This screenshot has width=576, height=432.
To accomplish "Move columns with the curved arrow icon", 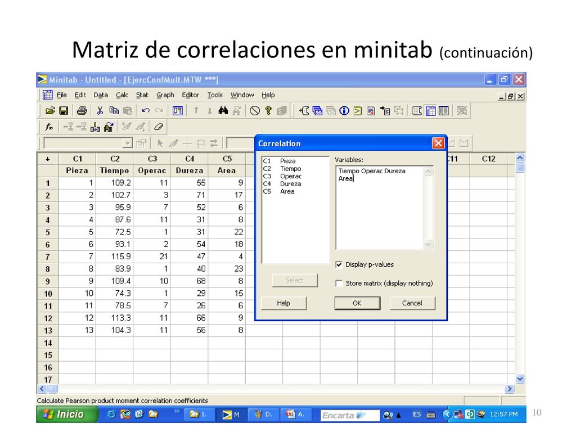I will 109,127.
